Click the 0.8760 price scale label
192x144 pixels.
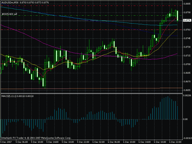187,30
